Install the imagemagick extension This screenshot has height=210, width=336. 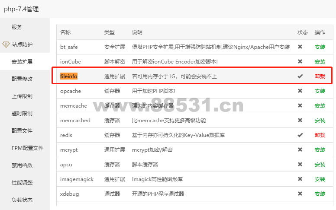coord(320,179)
